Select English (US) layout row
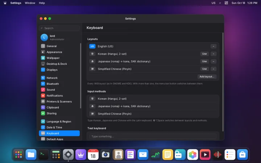 tap(153, 46)
